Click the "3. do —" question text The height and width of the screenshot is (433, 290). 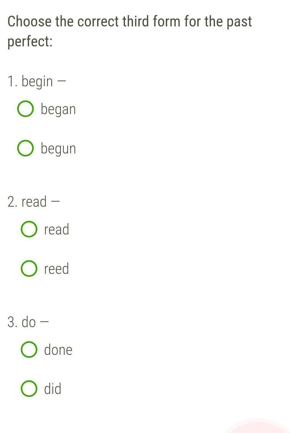(28, 322)
